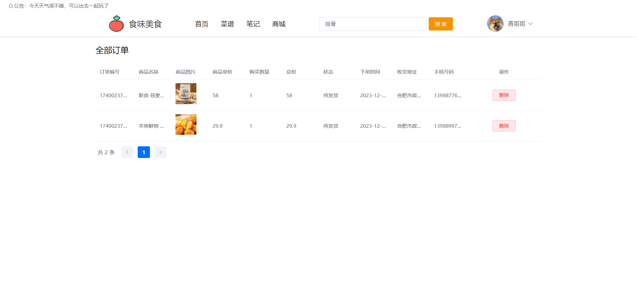
Task: Open the 新良 莜麦 product image
Action: 186,94
